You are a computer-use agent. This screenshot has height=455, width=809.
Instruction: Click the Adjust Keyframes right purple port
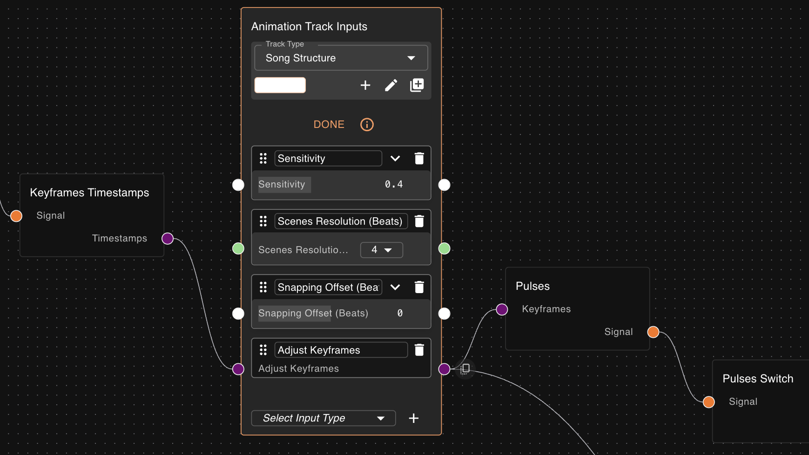[445, 369]
